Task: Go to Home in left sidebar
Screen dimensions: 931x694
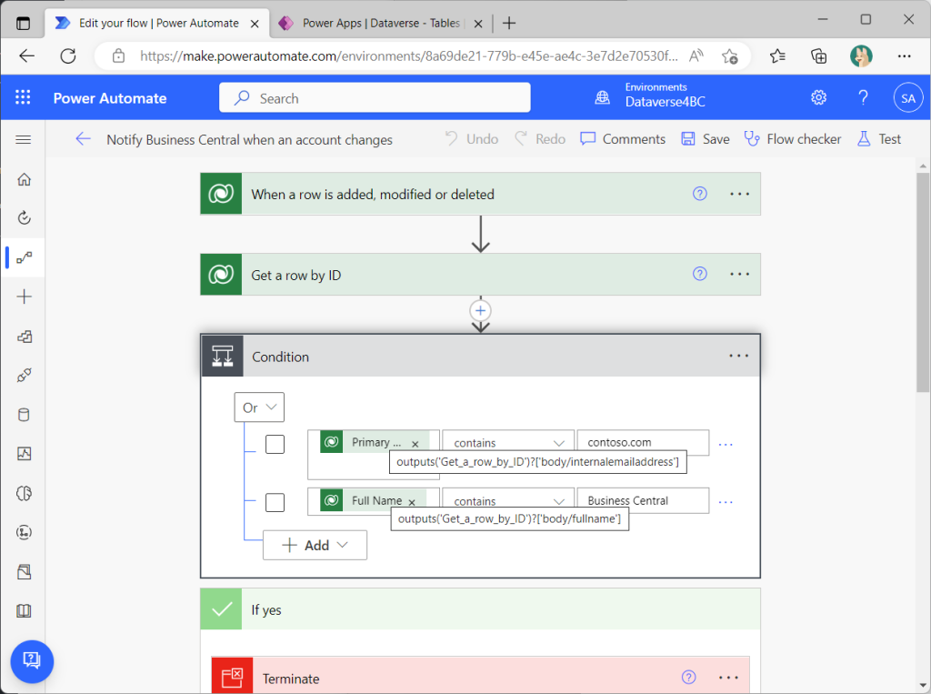Action: pyautogui.click(x=24, y=179)
